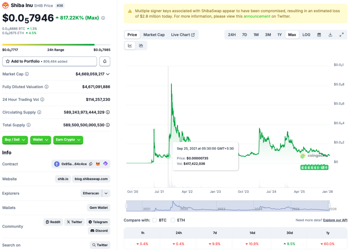
Task: Open price alert notification bell
Action: 105,61
